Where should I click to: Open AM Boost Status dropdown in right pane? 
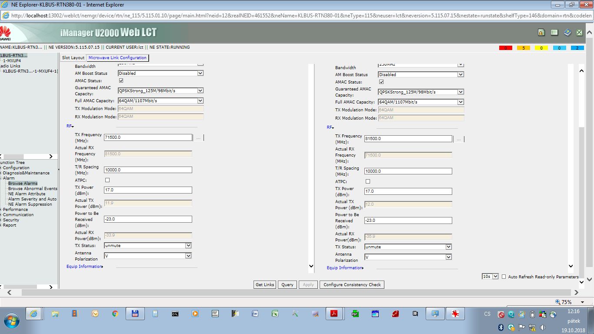pyautogui.click(x=421, y=75)
